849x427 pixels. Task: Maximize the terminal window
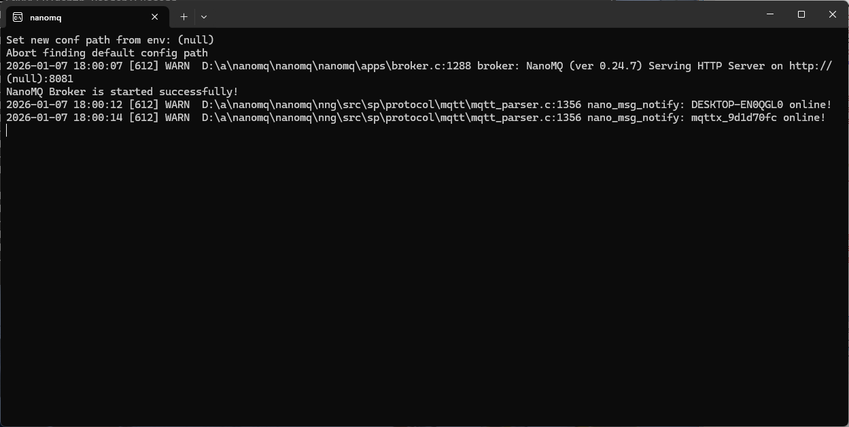(x=801, y=14)
